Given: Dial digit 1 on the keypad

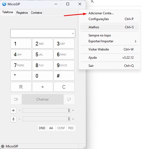Looking at the screenshot, I should [x=21, y=44].
